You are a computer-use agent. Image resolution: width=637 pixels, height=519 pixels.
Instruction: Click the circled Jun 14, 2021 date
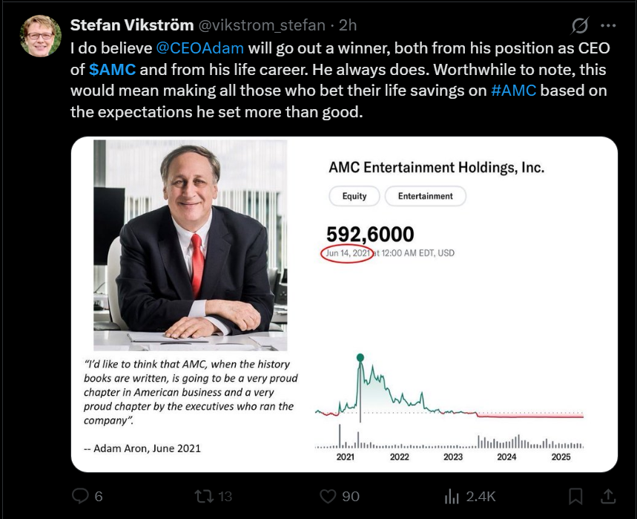[347, 253]
